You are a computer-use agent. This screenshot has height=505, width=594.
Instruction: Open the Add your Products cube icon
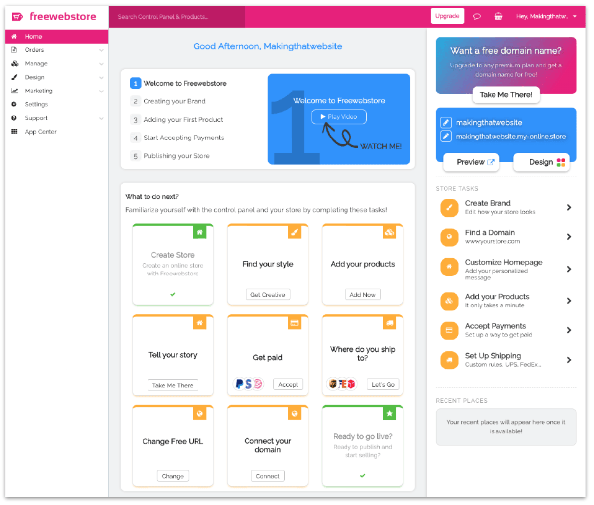(449, 301)
